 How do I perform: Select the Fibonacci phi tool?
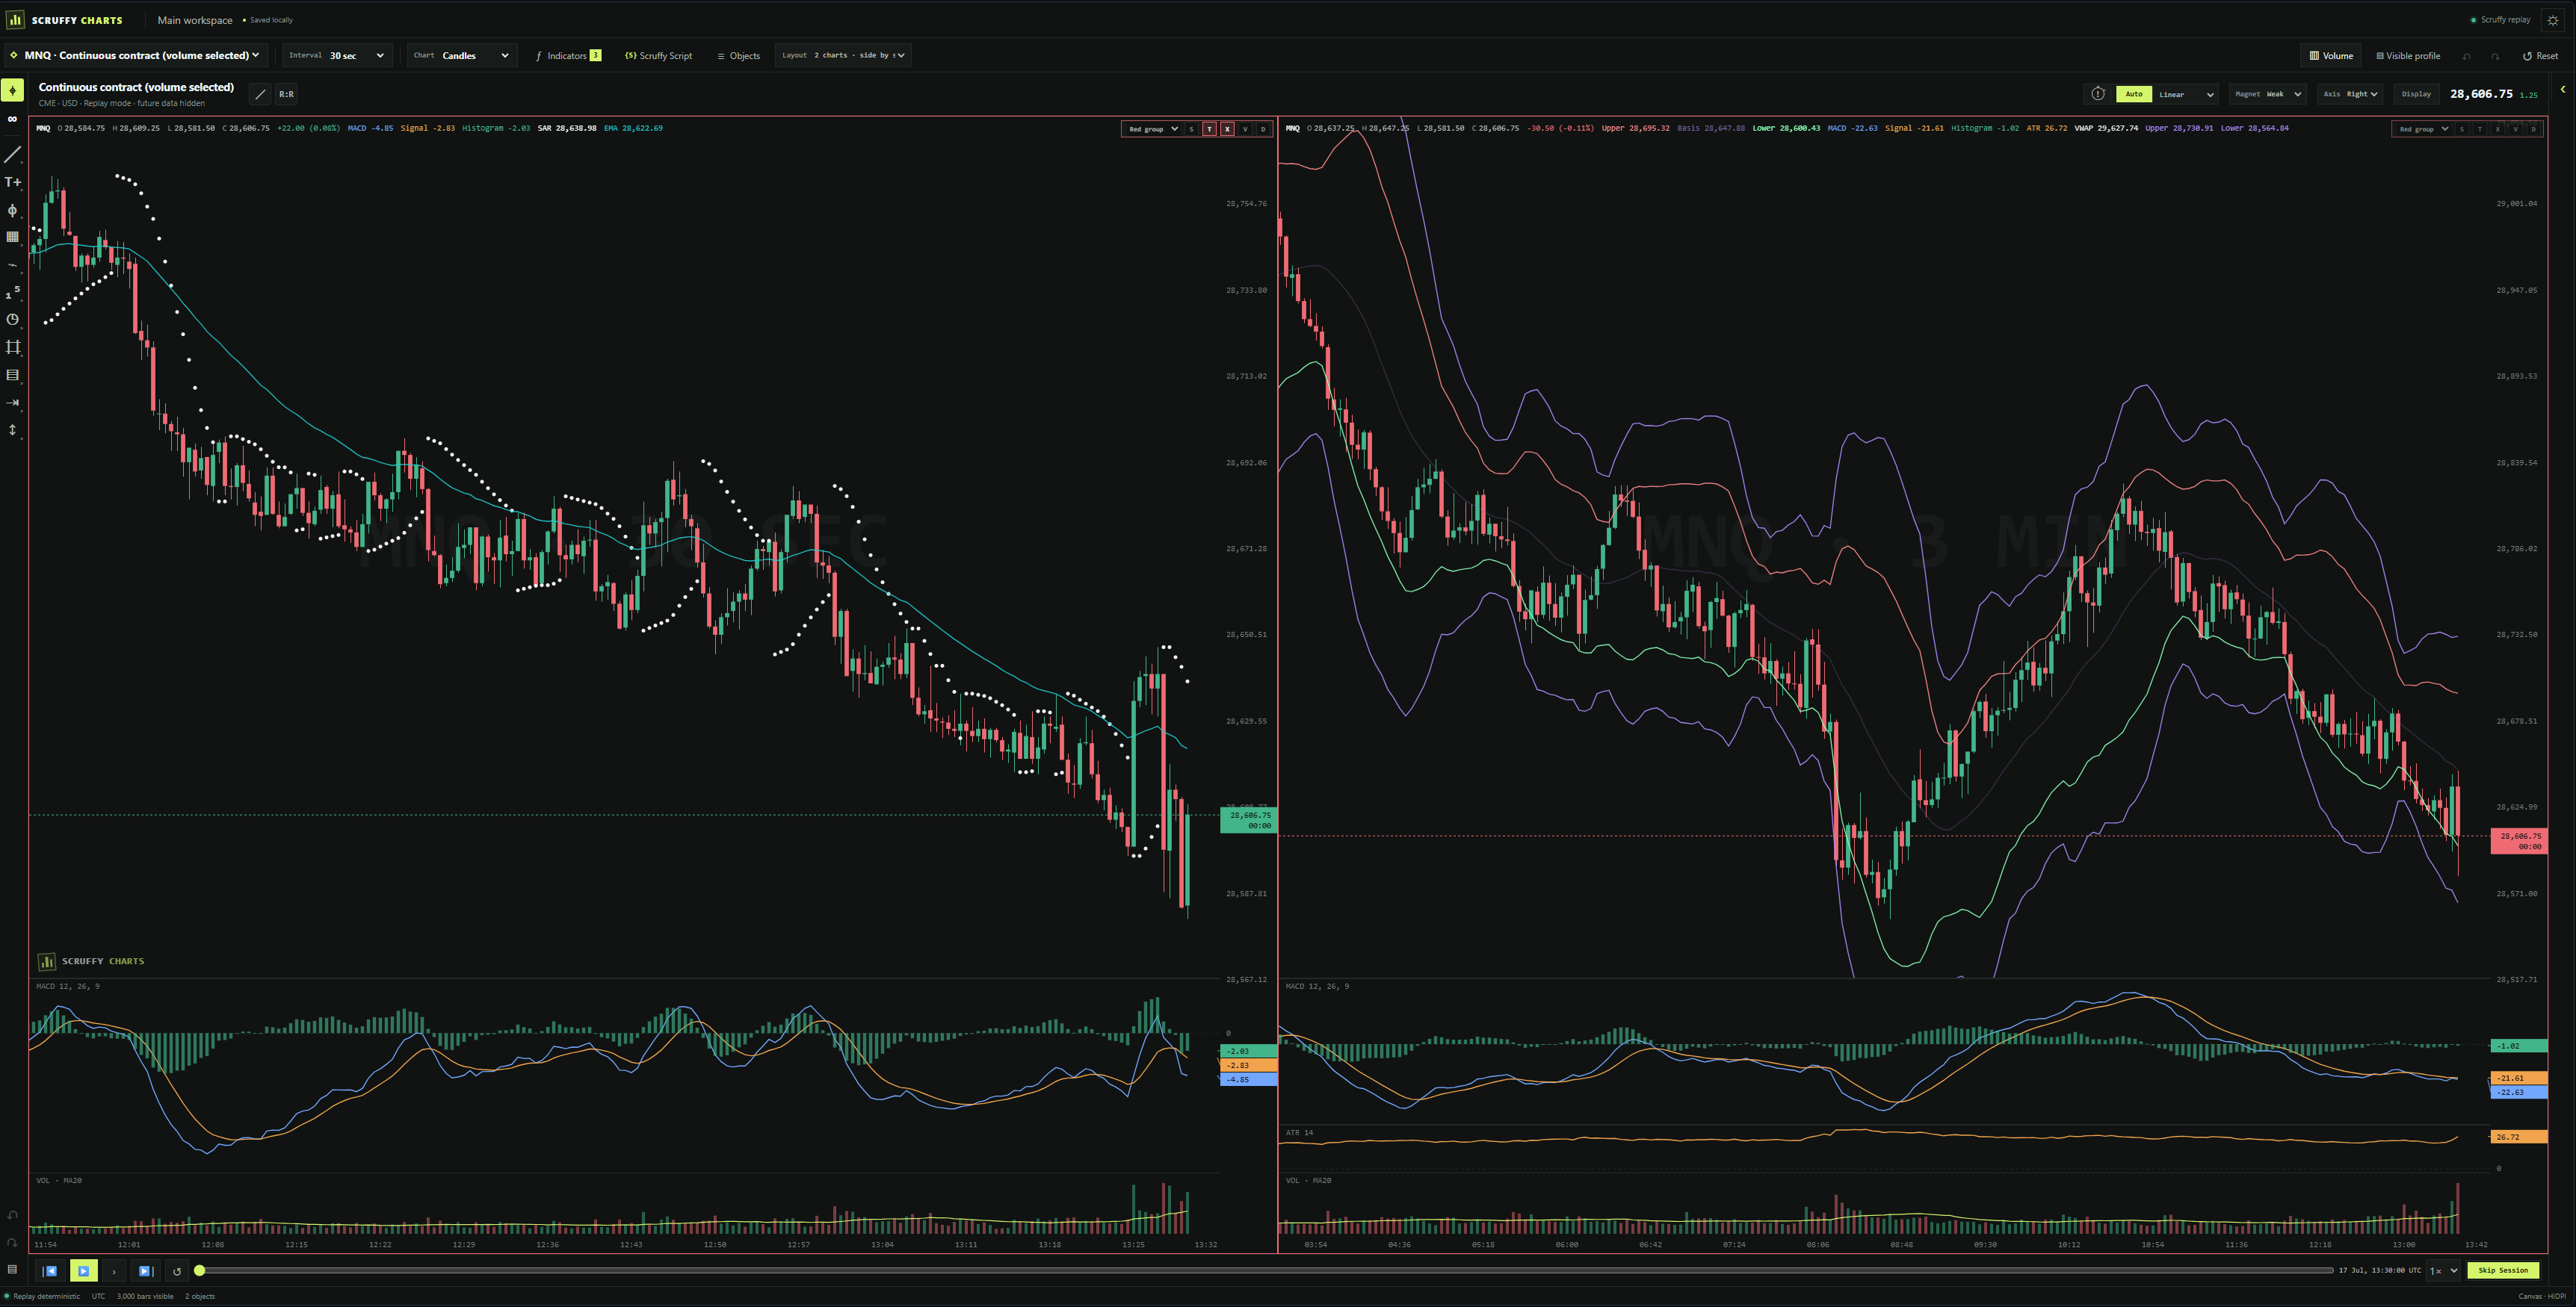[12, 210]
